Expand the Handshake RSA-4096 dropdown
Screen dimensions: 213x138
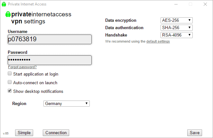[176, 35]
